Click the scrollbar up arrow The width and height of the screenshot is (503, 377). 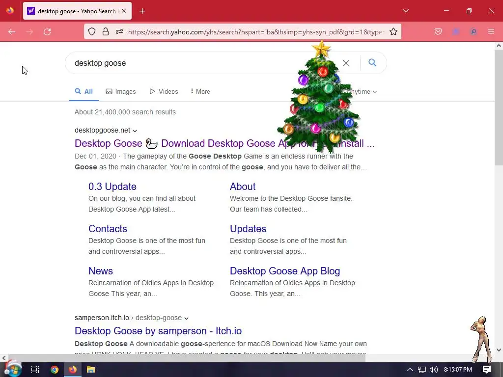pos(499,46)
